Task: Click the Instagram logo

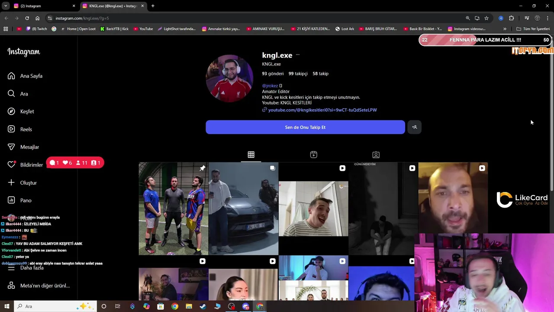Action: point(24,52)
